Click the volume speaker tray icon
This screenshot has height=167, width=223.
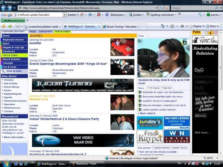[x=211, y=164]
